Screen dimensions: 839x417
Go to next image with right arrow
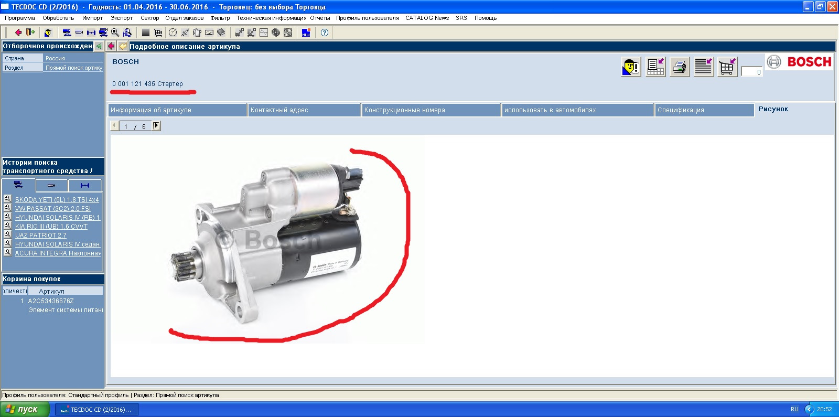[156, 126]
